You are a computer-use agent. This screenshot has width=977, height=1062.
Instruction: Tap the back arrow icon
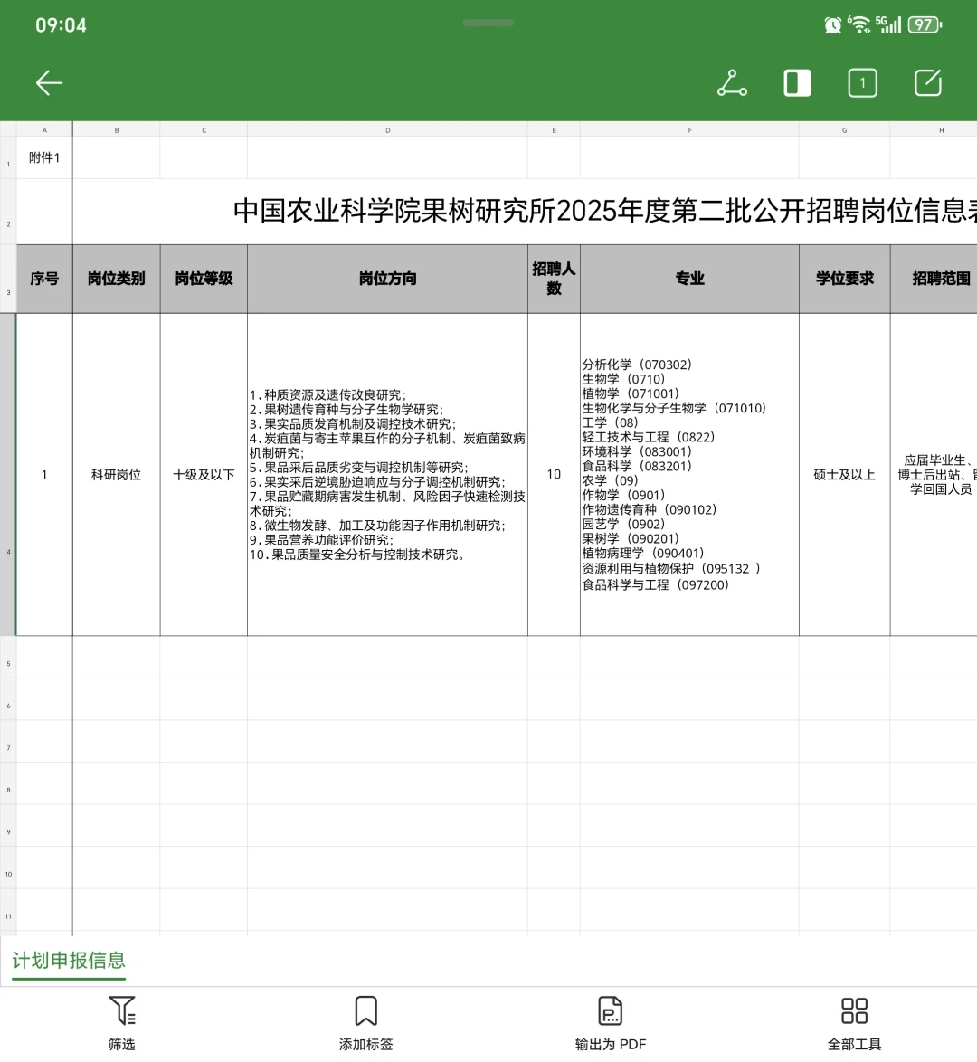click(50, 83)
